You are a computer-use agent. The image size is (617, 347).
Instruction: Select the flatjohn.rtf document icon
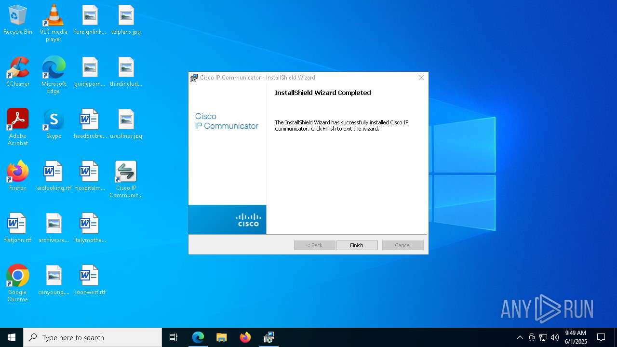tap(18, 228)
